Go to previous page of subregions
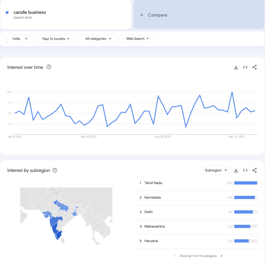Screen dimensions: 265x266 175,256
